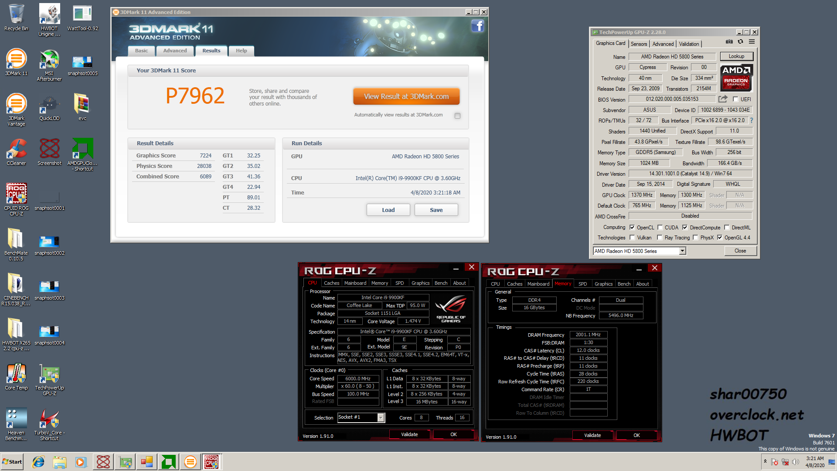Launch AMDGPUClock shortcut icon
Viewport: 837px width, 471px height.
tap(82, 155)
